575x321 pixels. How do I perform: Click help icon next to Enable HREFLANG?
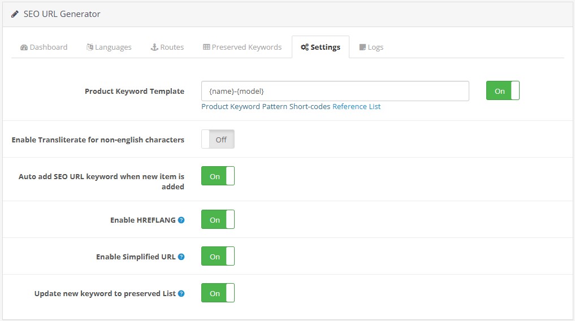click(181, 220)
